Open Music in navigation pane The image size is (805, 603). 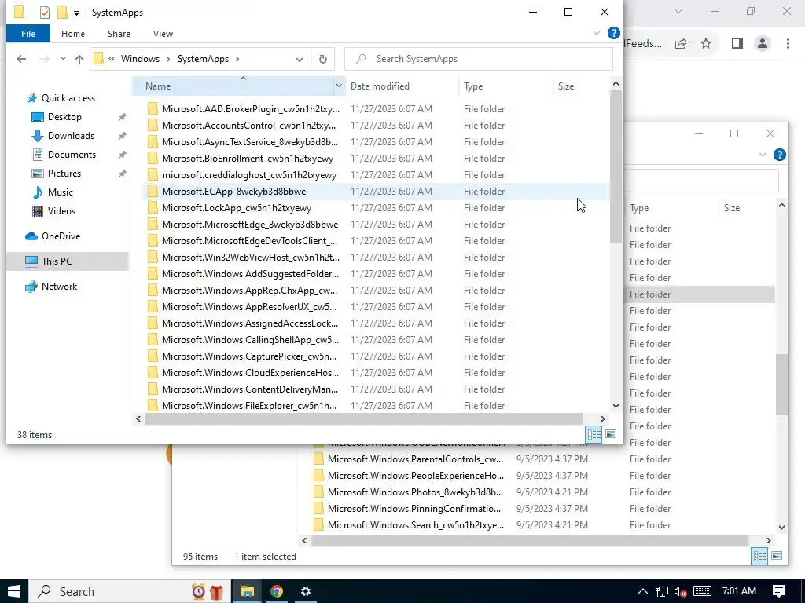(x=60, y=192)
